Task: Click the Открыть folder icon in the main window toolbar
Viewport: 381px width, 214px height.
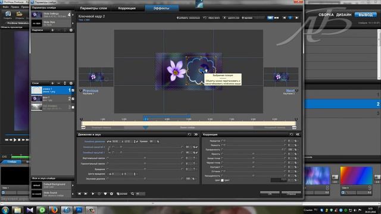Action: pos(20,14)
